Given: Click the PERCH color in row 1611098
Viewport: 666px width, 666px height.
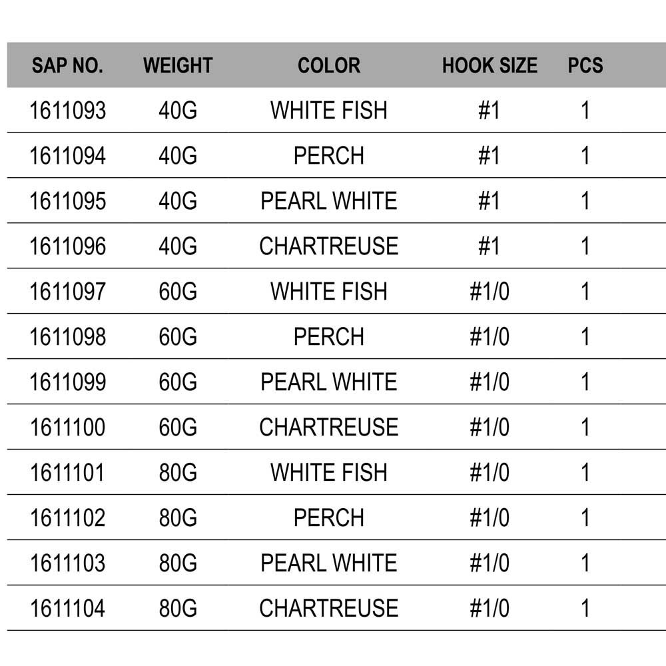Looking at the screenshot, I should (329, 337).
